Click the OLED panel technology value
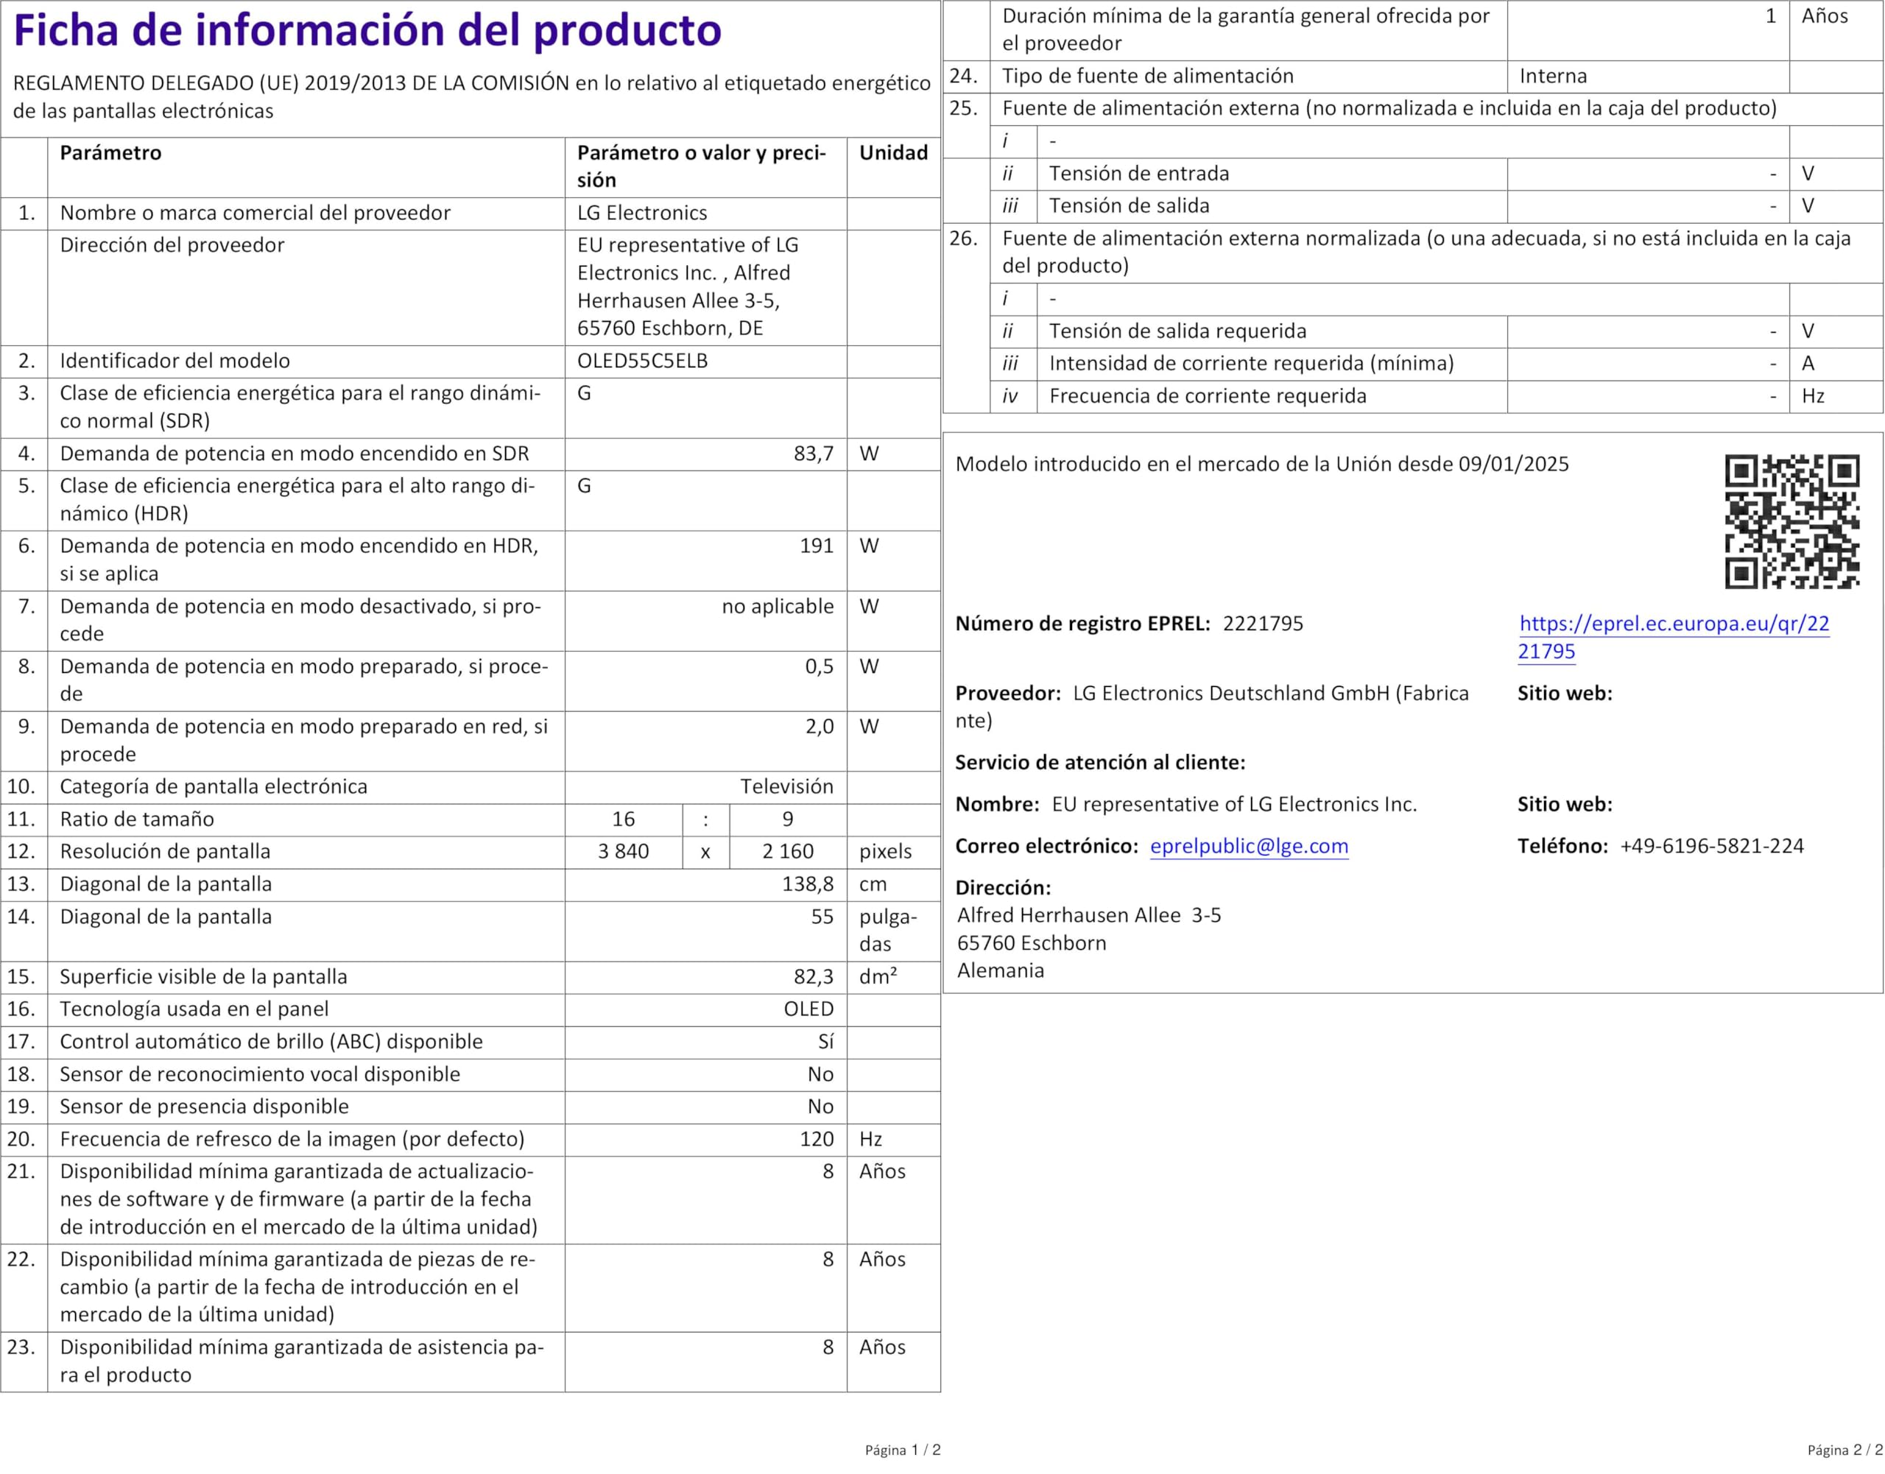 pyautogui.click(x=808, y=1009)
